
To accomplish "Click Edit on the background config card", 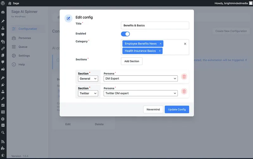I will pyautogui.click(x=68, y=124).
